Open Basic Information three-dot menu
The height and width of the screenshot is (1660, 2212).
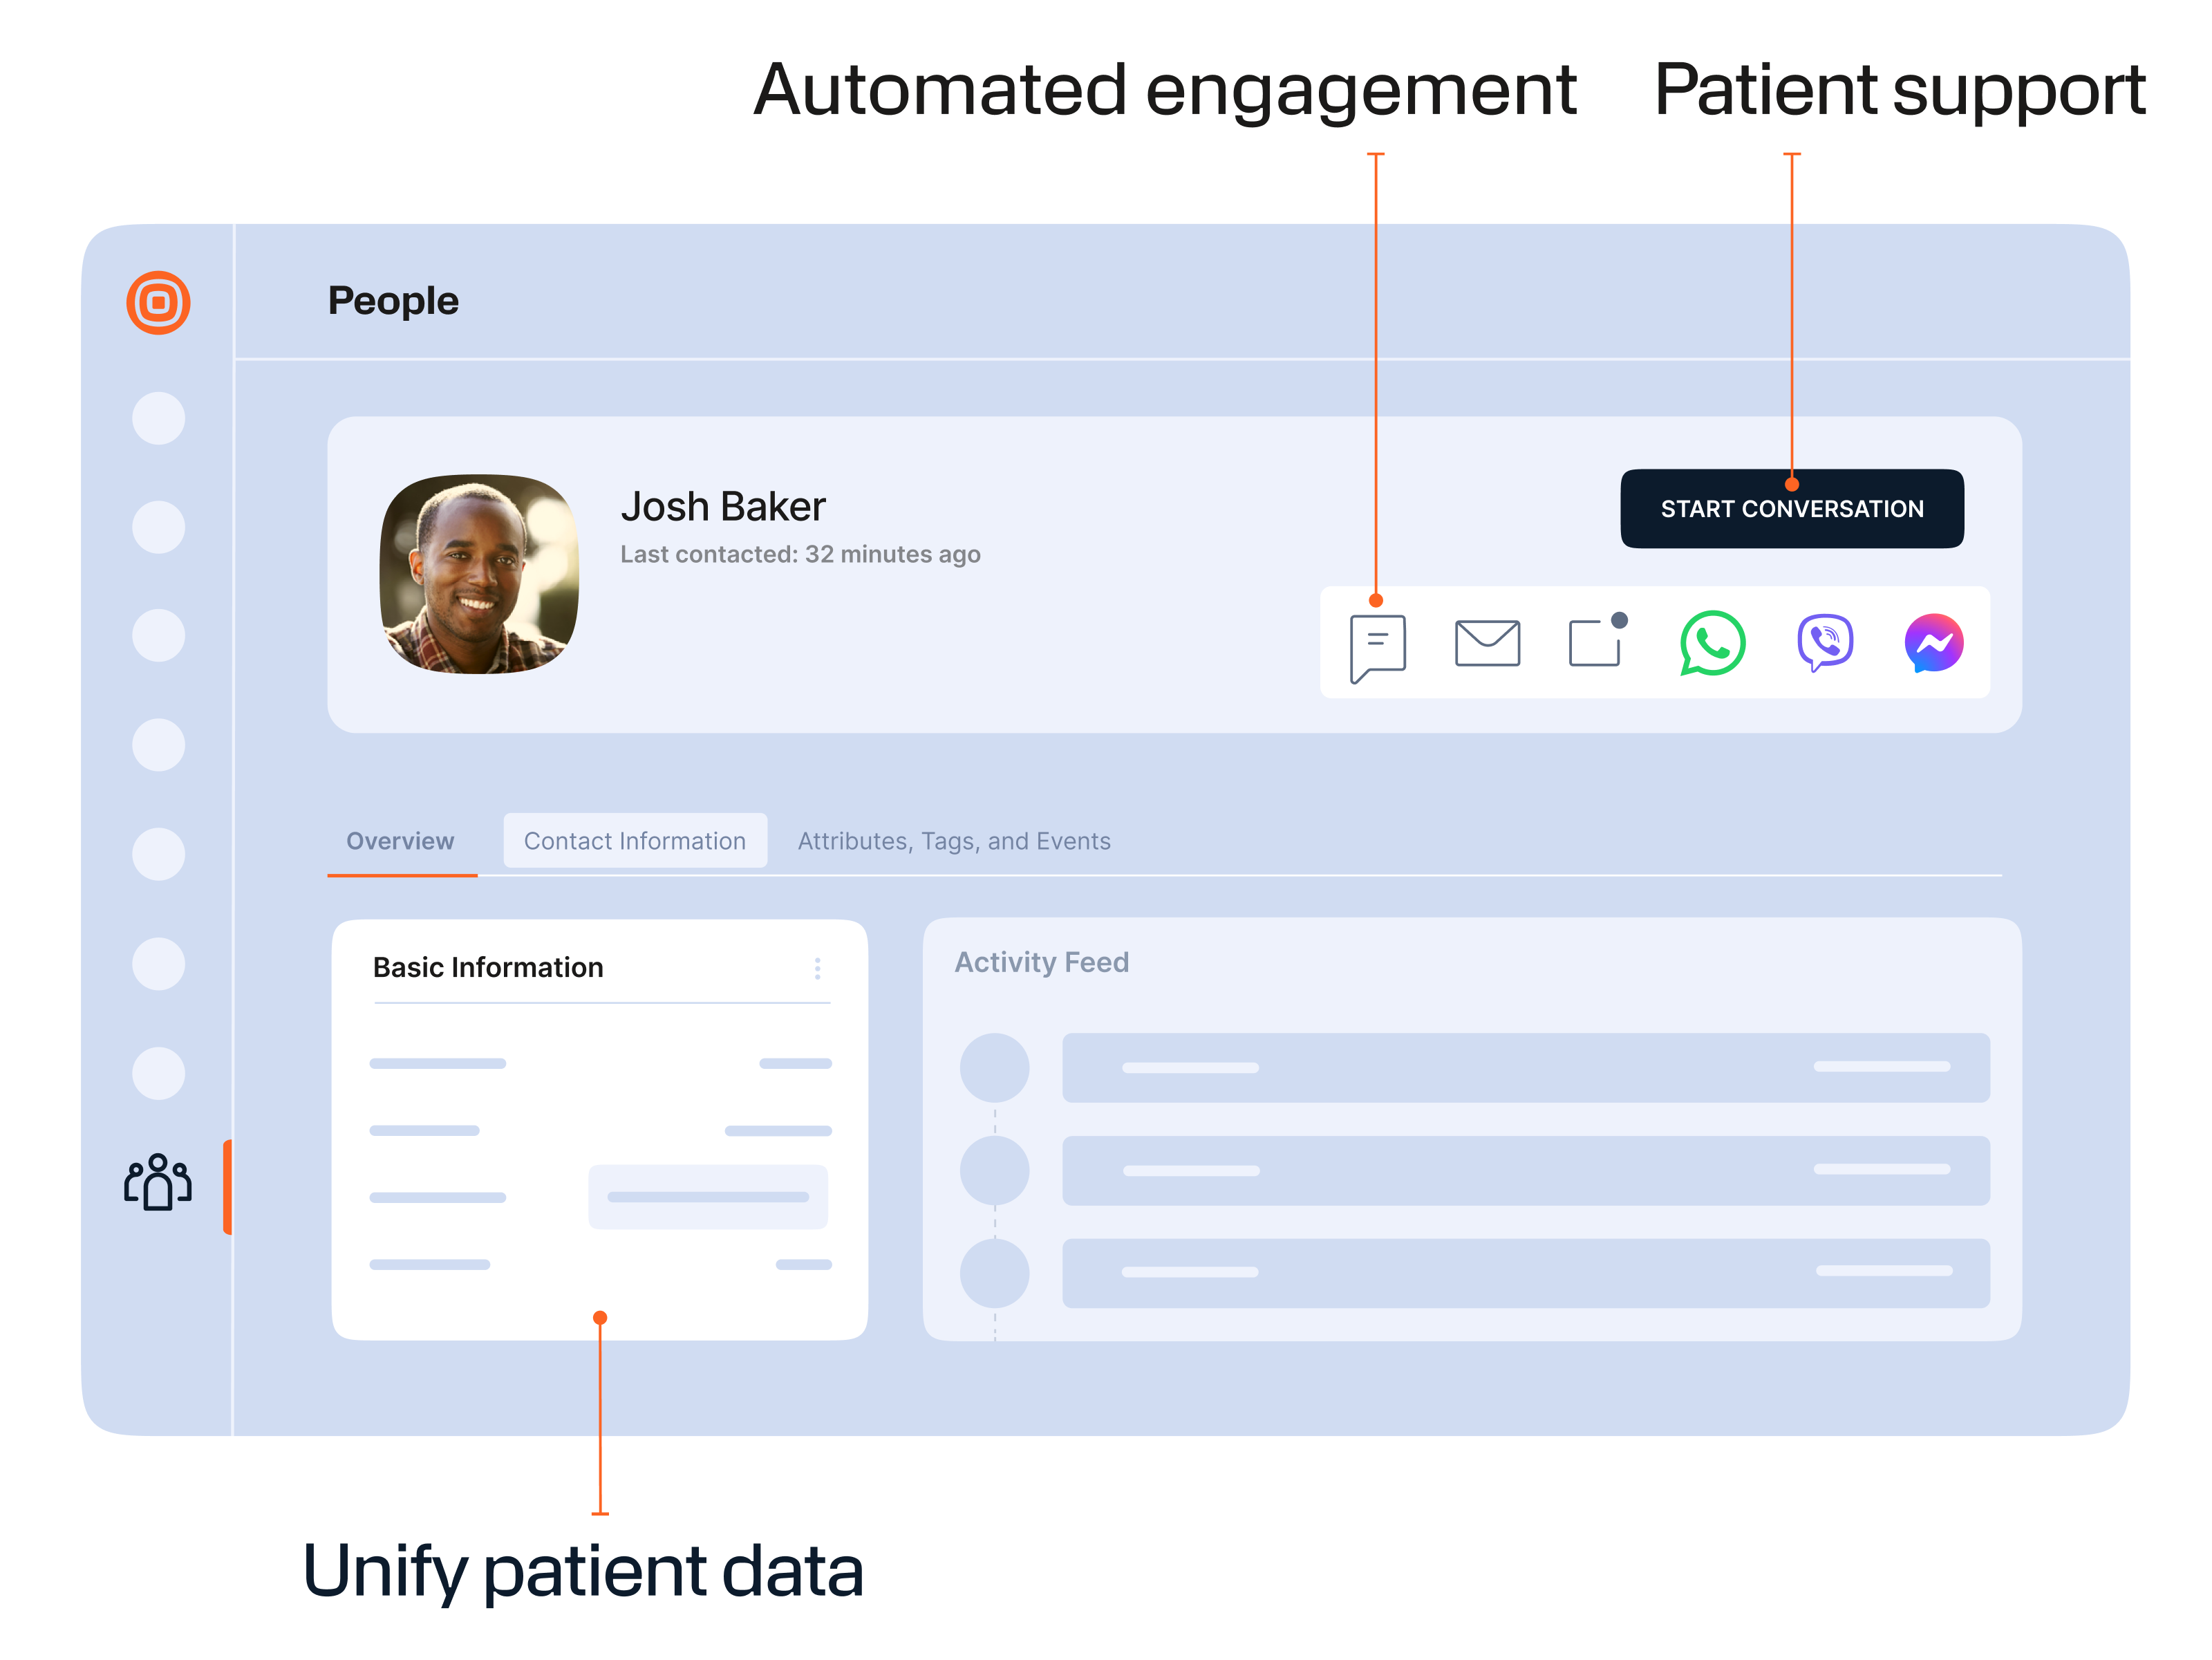point(817,968)
